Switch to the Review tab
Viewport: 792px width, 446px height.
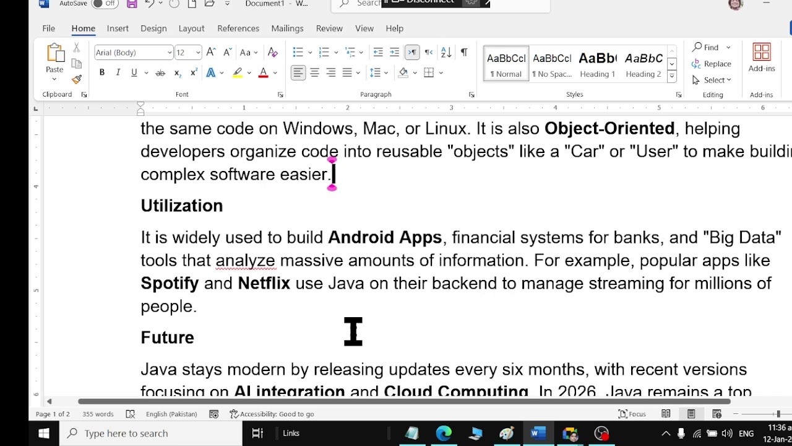[x=329, y=28]
